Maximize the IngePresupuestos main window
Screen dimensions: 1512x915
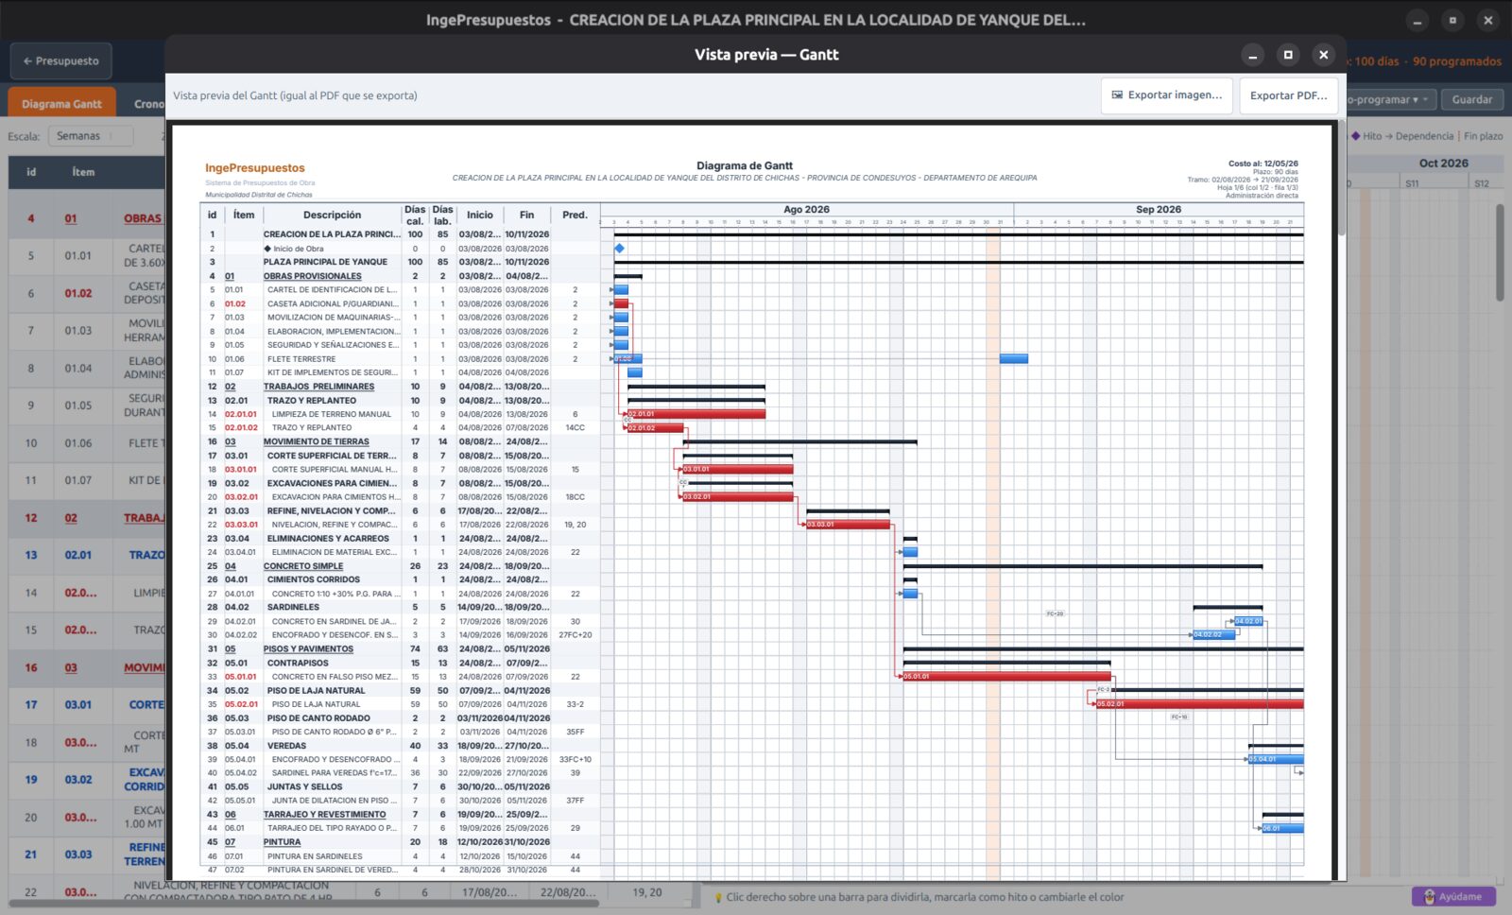click(1452, 20)
